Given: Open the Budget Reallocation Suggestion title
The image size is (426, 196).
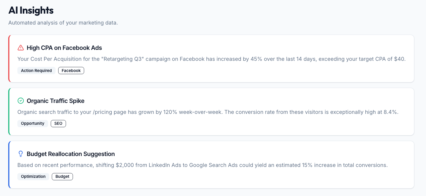Looking at the screenshot, I should pos(71,154).
